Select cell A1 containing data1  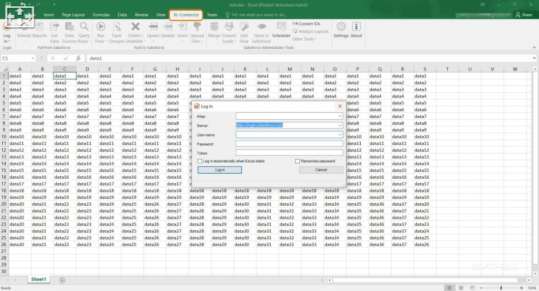[19, 76]
